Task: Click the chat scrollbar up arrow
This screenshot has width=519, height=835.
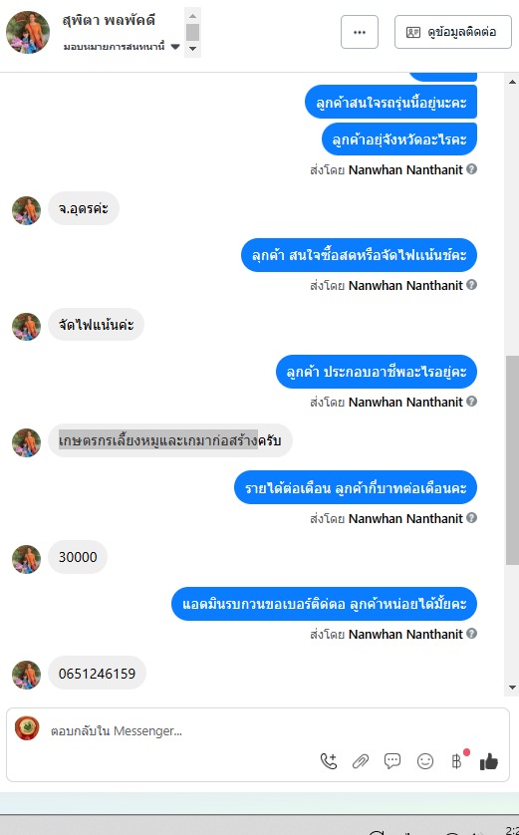Action: (x=512, y=82)
